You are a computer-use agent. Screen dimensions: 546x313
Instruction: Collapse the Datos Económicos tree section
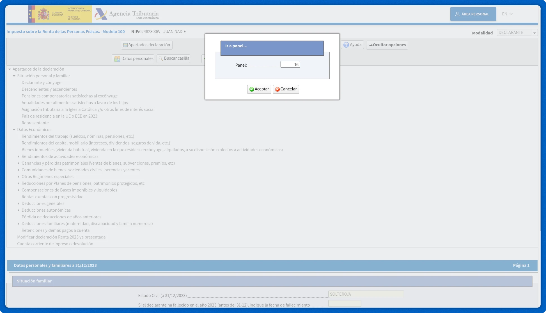click(14, 130)
